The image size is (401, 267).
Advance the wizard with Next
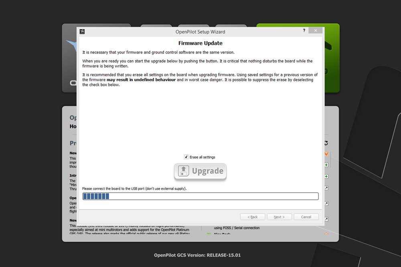[279, 217]
